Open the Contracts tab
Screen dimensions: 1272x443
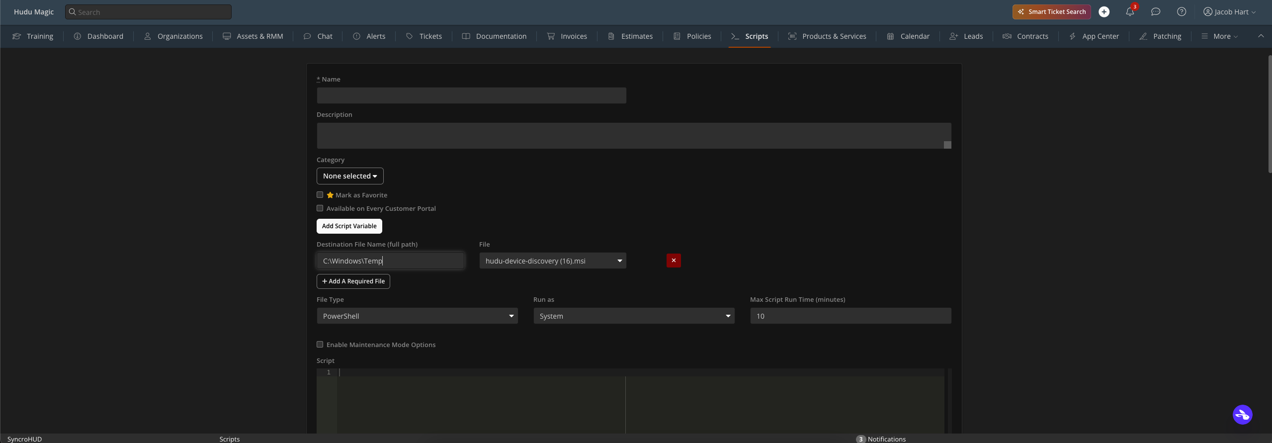[x=1025, y=36]
